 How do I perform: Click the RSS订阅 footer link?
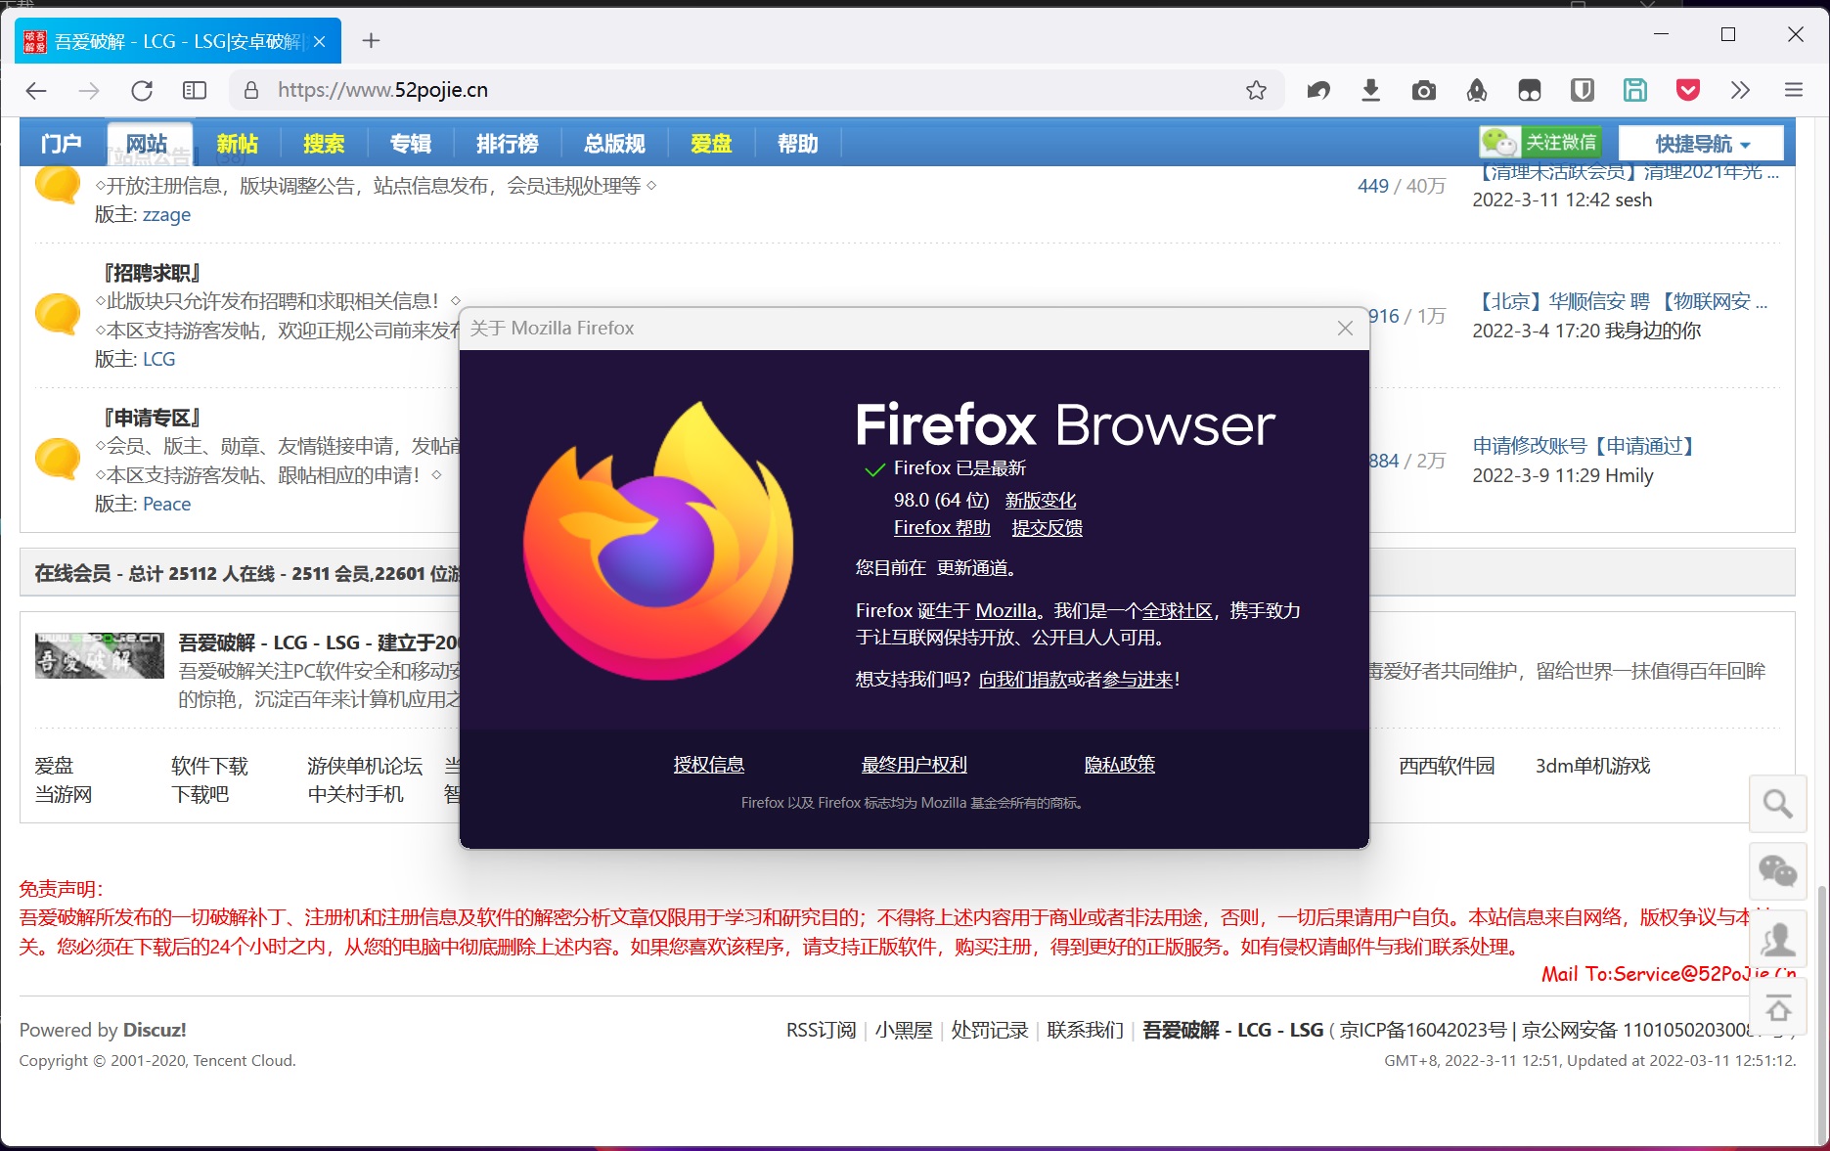click(x=821, y=1030)
